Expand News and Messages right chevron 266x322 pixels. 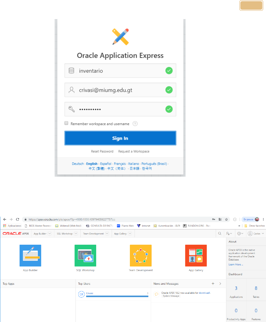(x=220, y=284)
